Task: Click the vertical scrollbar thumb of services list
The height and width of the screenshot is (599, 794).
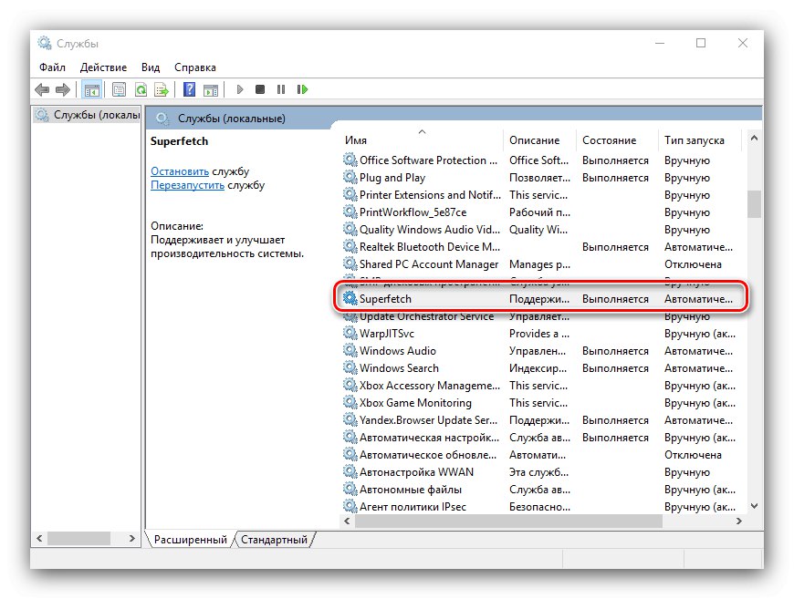Action: (x=754, y=203)
